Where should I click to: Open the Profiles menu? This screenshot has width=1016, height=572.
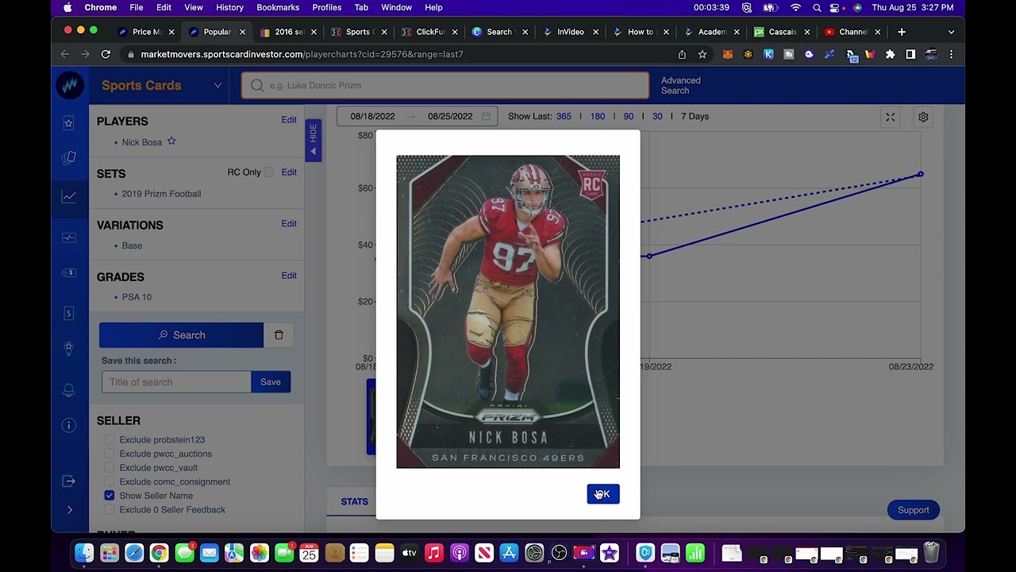point(326,7)
